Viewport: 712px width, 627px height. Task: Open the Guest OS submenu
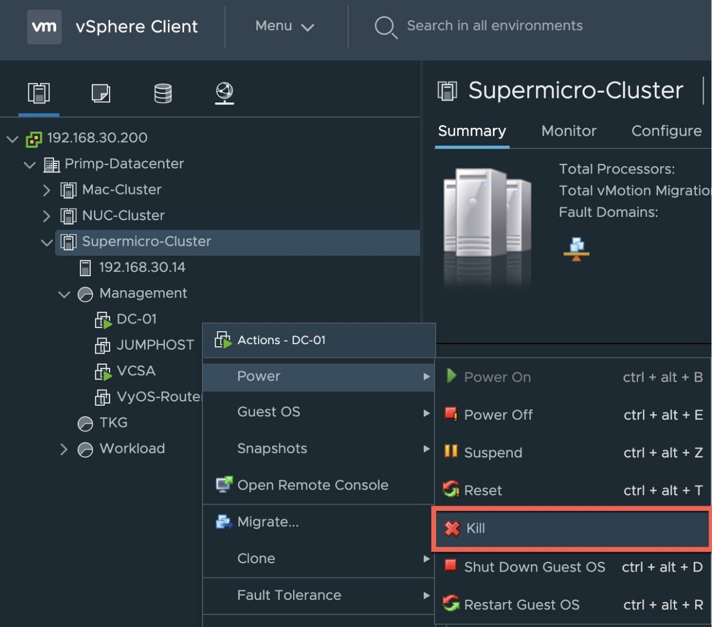(x=318, y=412)
